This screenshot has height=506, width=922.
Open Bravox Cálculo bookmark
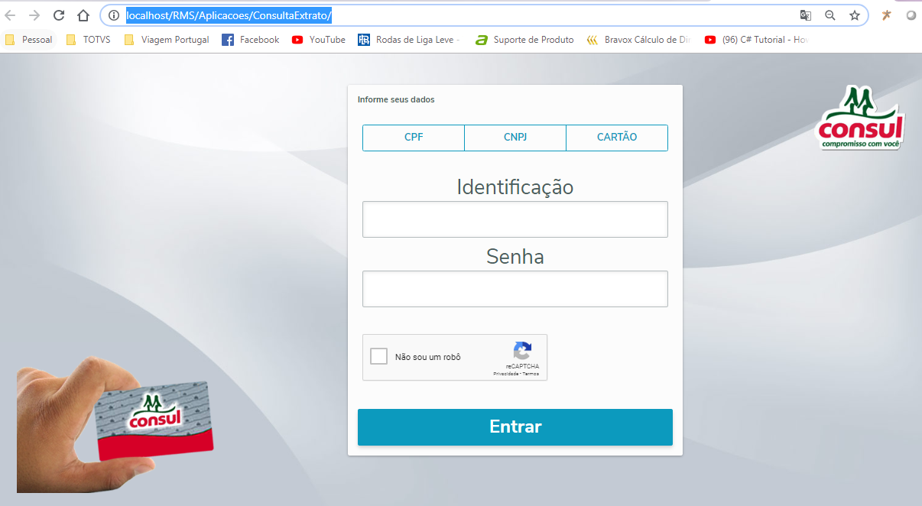[x=638, y=40]
